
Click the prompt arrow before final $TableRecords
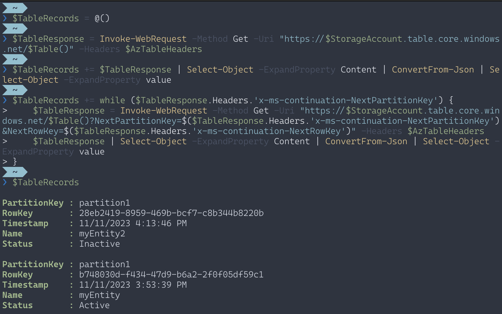click(x=5, y=182)
